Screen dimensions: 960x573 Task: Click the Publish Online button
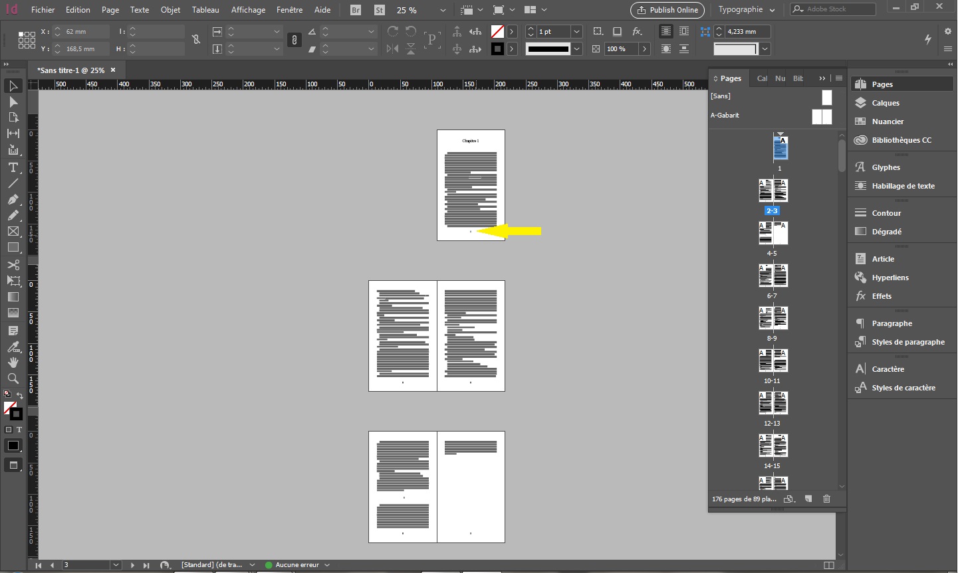pos(667,10)
